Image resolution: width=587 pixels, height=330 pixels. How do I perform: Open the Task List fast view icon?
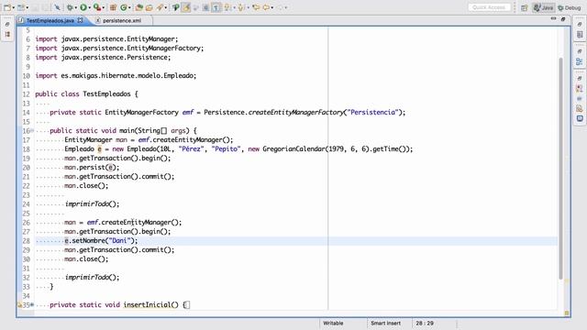pyautogui.click(x=580, y=35)
